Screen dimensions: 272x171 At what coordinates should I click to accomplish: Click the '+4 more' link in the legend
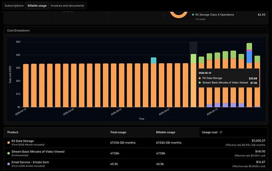pyautogui.click(x=200, y=19)
